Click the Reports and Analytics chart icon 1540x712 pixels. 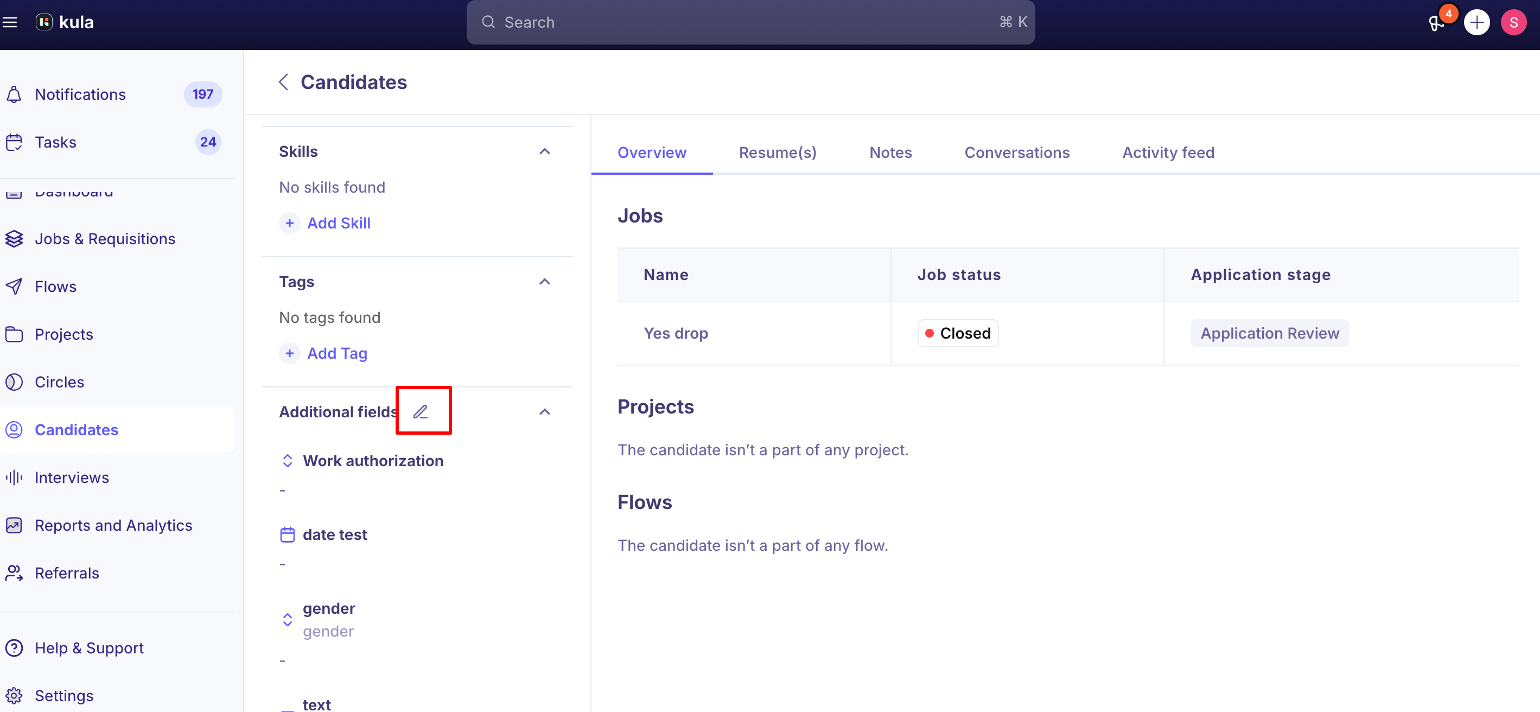[x=14, y=525]
